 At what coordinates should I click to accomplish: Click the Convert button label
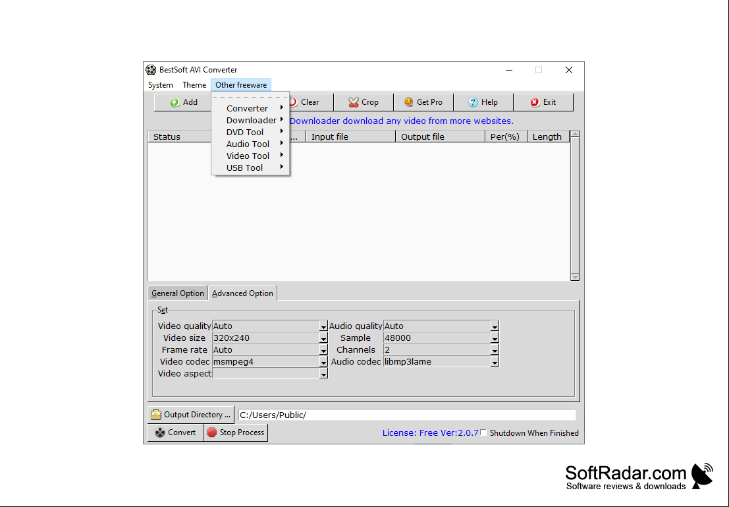tap(182, 432)
